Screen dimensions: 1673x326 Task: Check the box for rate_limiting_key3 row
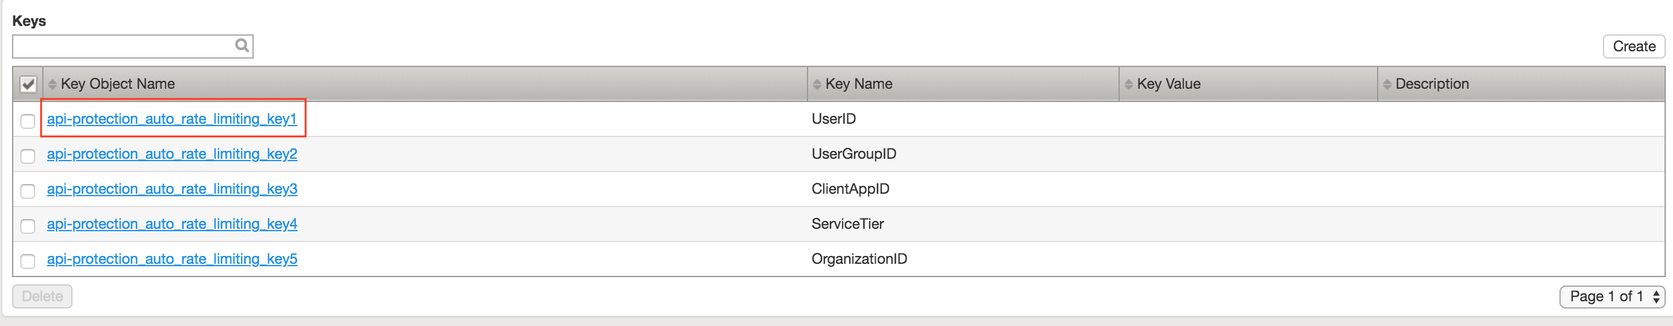28,191
